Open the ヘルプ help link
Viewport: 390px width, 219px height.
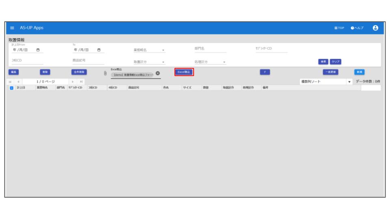pos(357,28)
